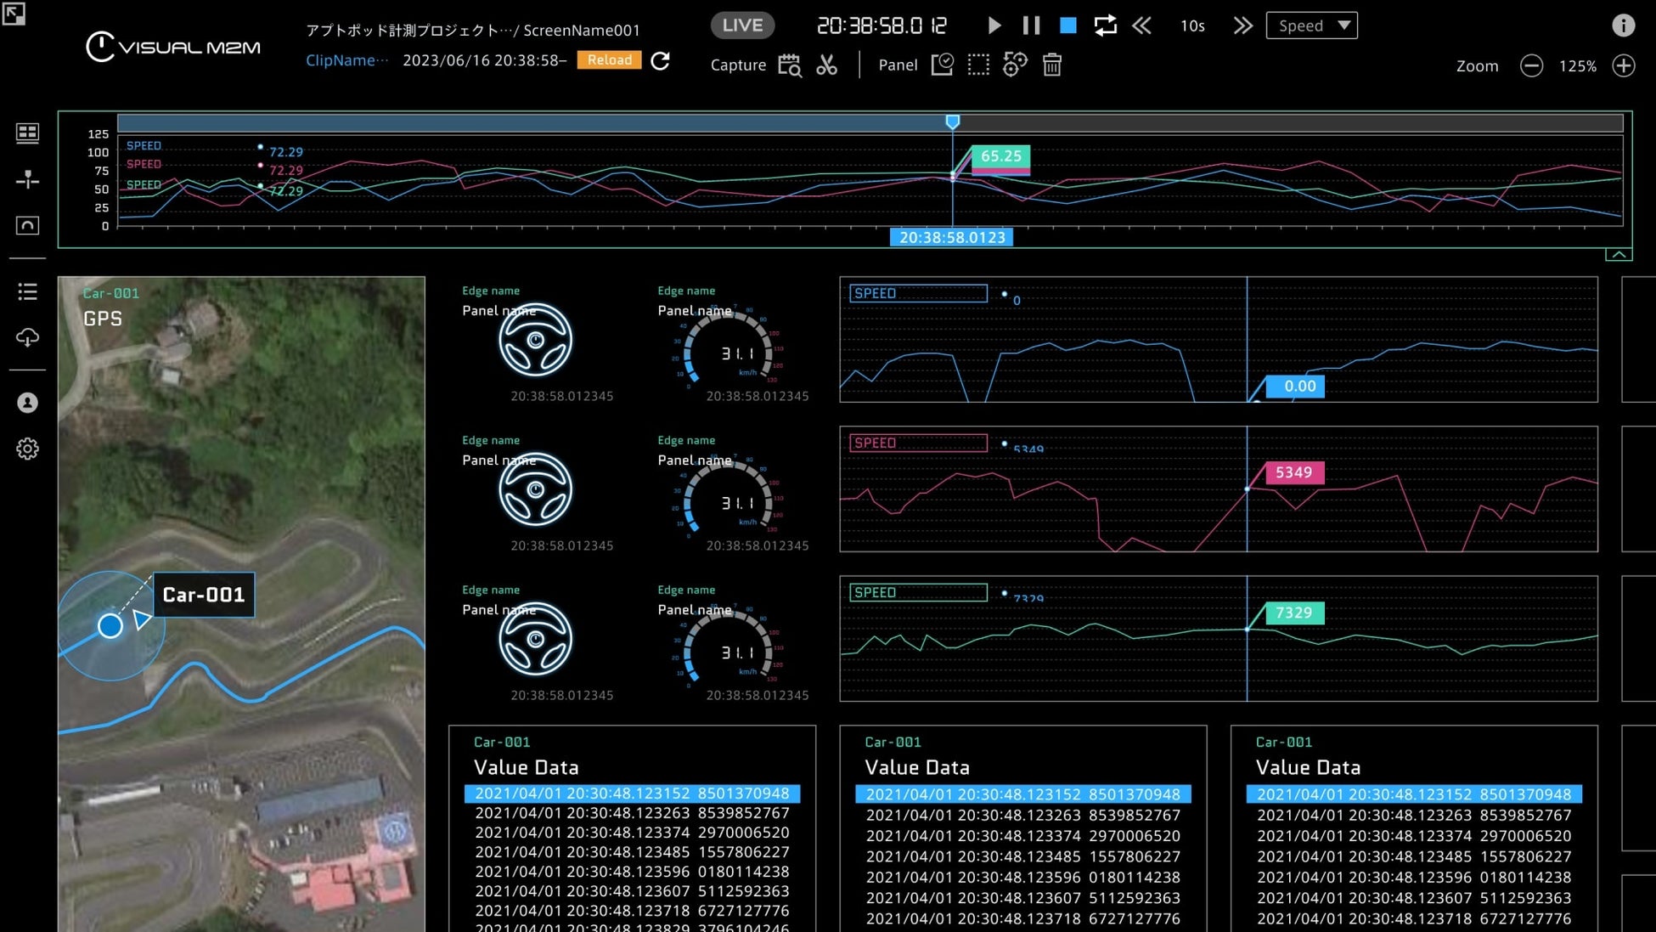
Task: Click the capture calendar search icon
Action: (x=789, y=65)
